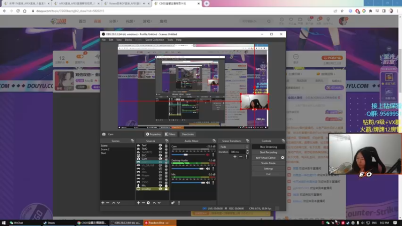Remove selected source with minus icon

click(x=143, y=203)
